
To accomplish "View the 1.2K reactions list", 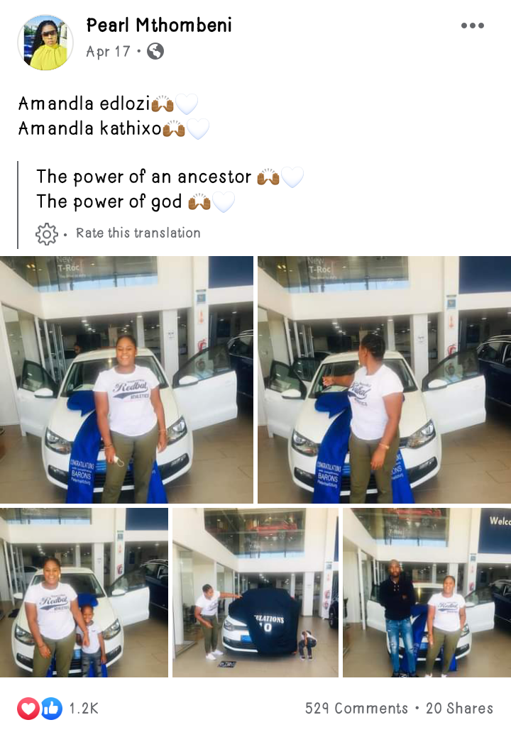I will [84, 709].
